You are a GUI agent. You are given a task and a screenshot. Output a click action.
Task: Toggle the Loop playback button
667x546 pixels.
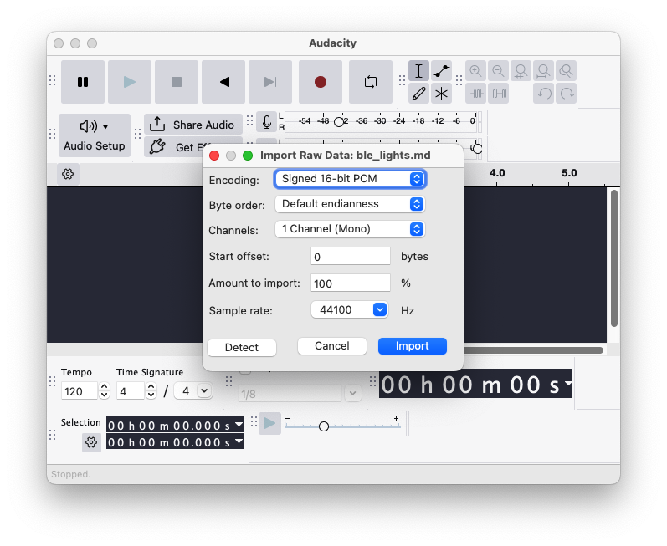[370, 82]
